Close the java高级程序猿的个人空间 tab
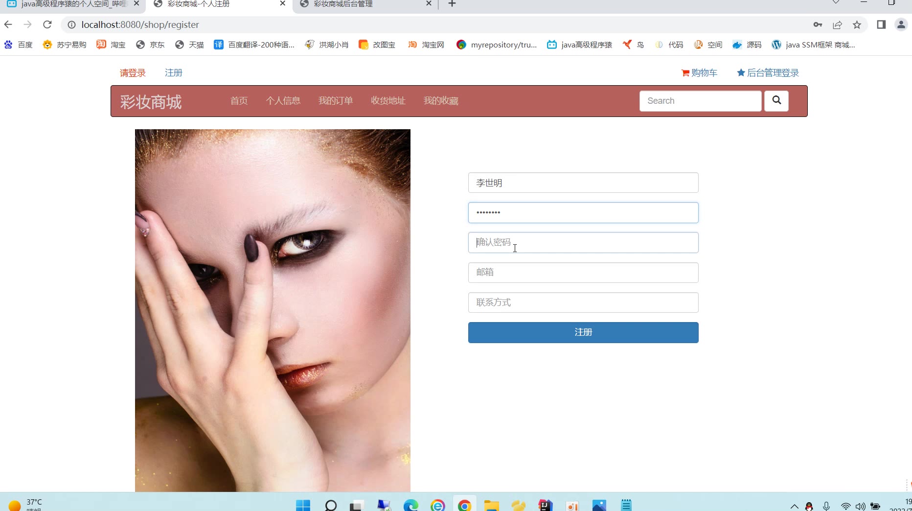This screenshot has height=511, width=912. [137, 3]
